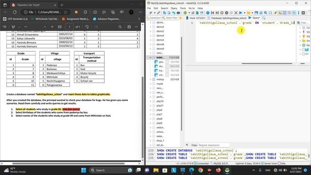The image size is (311, 175).
Task: Open dropdown arrow next to run query button
Action: pos(244,13)
